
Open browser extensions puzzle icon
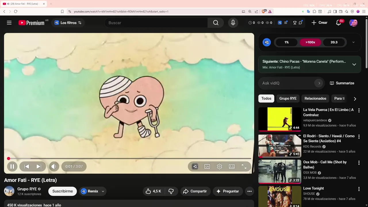(x=314, y=11)
